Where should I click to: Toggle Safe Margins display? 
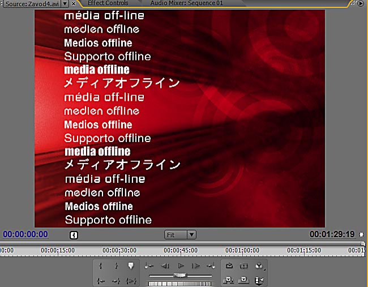pos(244,266)
